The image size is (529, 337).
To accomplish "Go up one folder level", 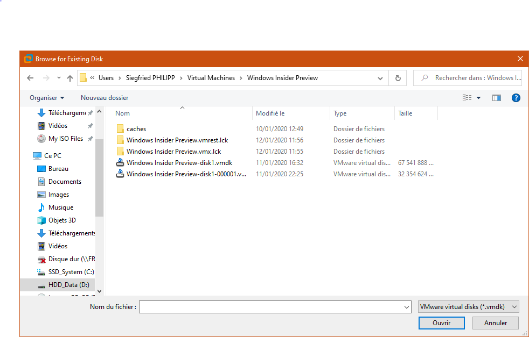I will tap(70, 78).
